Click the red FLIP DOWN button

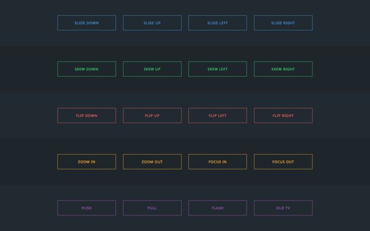(x=86, y=116)
